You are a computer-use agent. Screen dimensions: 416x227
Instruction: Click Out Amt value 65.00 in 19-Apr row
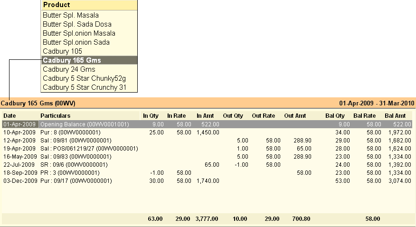(304, 149)
